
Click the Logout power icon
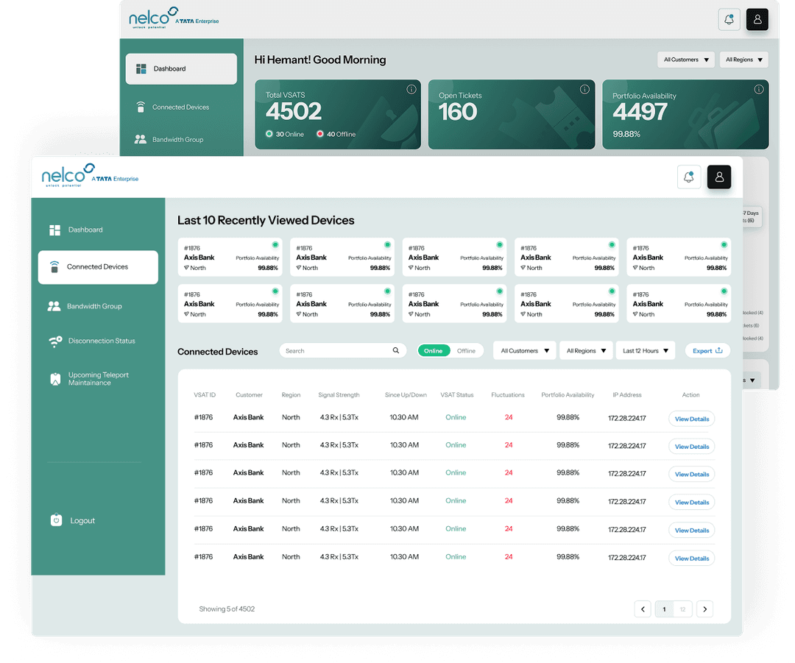56,520
